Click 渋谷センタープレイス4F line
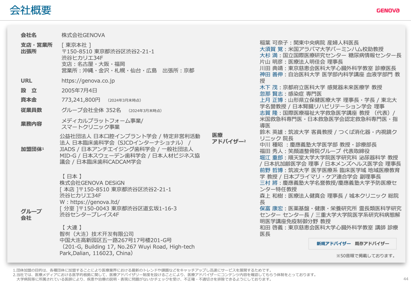Image resolution: width=411 pixels, height=284 pixels. coord(89,215)
